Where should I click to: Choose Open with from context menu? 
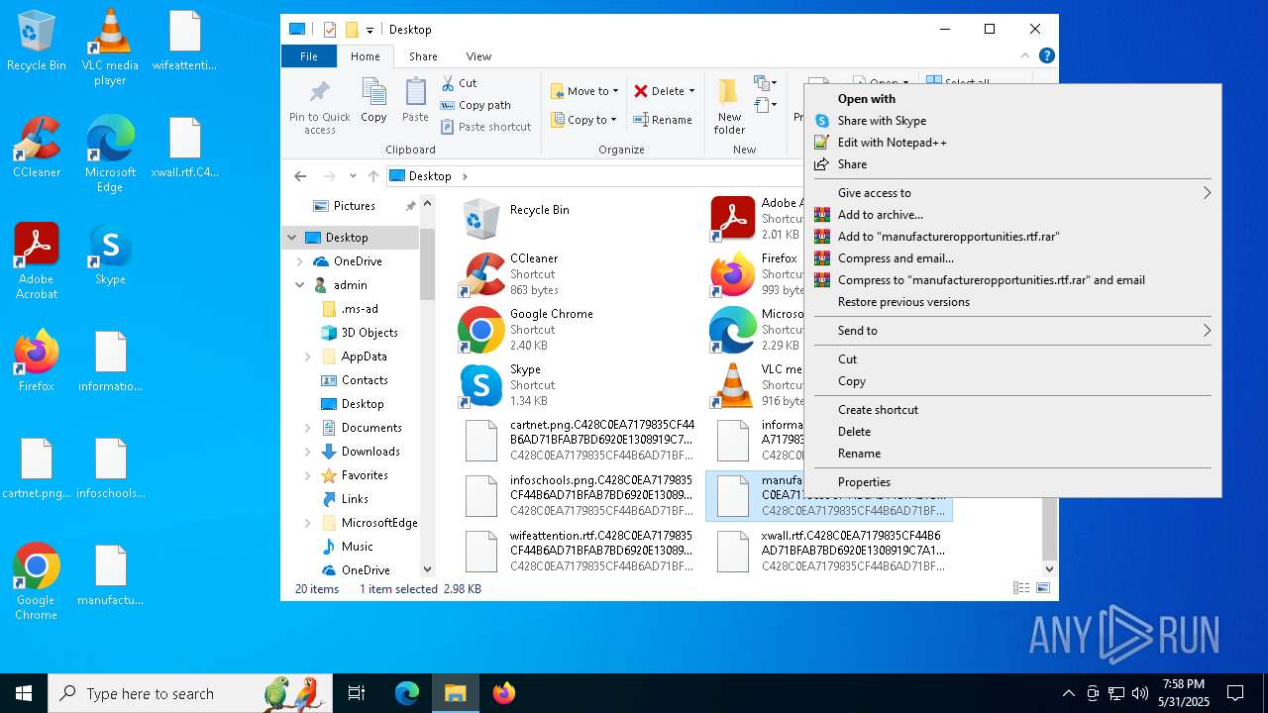1012,99
